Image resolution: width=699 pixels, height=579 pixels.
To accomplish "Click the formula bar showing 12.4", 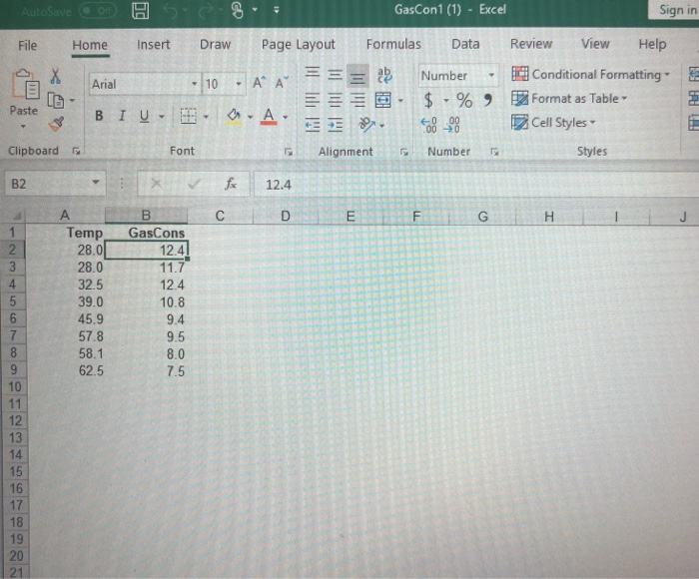I will [x=475, y=184].
